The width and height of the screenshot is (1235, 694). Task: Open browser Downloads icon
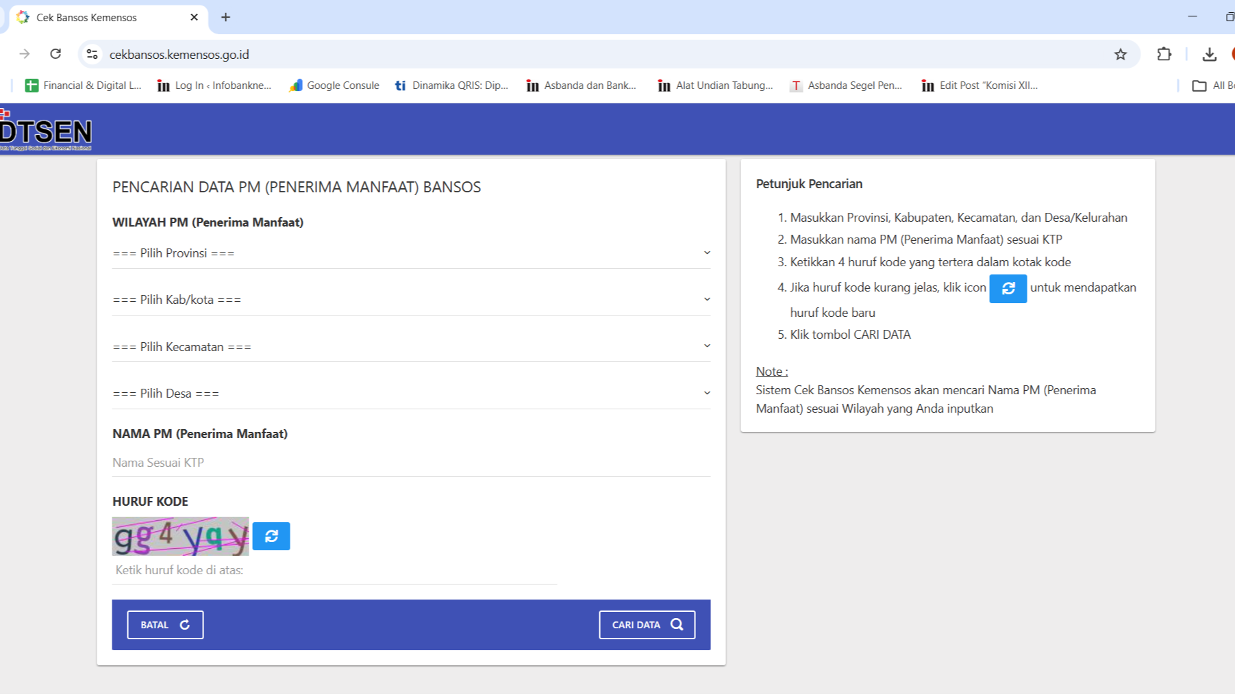tap(1209, 55)
